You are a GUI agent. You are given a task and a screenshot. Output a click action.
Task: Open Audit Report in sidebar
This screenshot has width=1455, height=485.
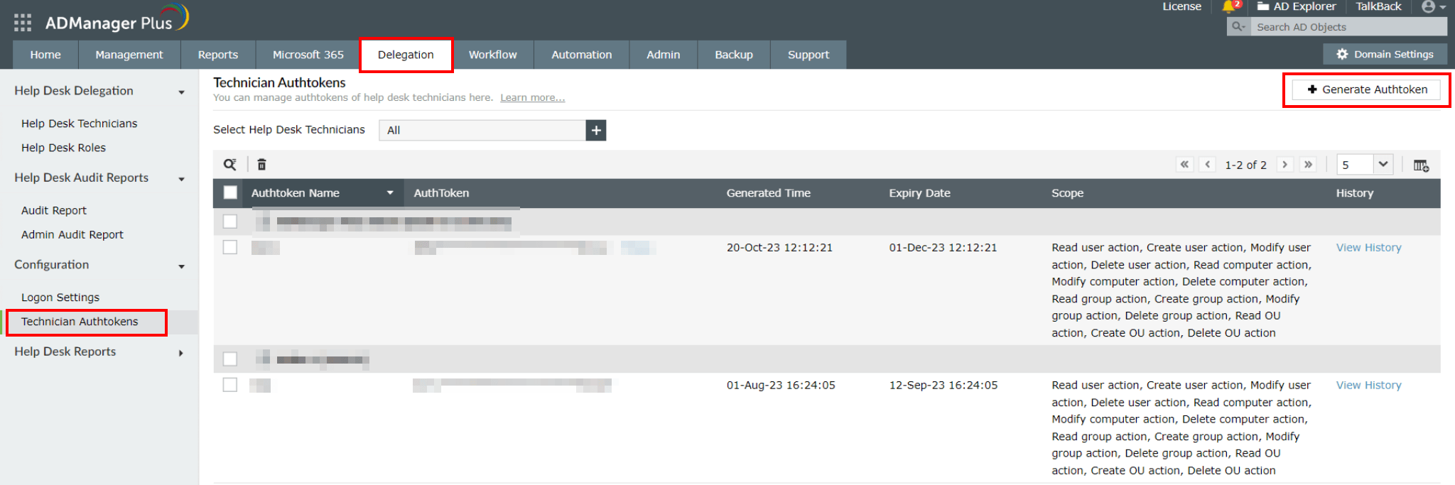pos(54,210)
